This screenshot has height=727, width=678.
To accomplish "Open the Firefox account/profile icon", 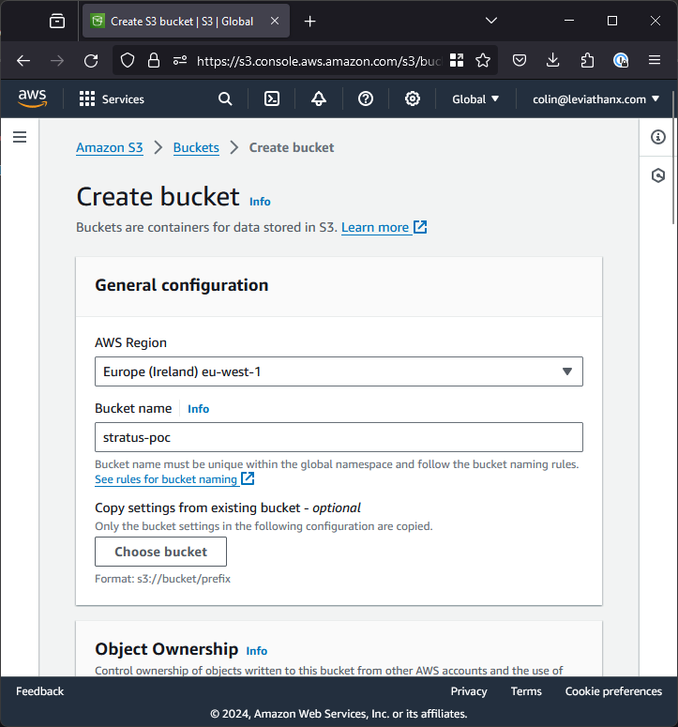I will [x=621, y=60].
